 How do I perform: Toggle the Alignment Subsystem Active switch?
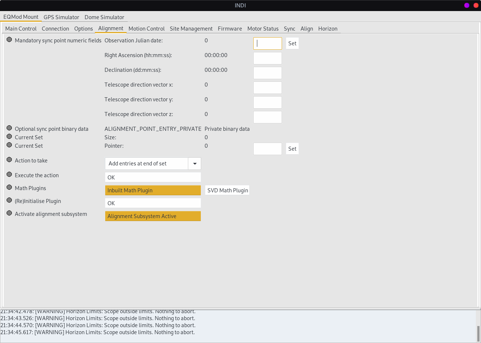click(153, 216)
